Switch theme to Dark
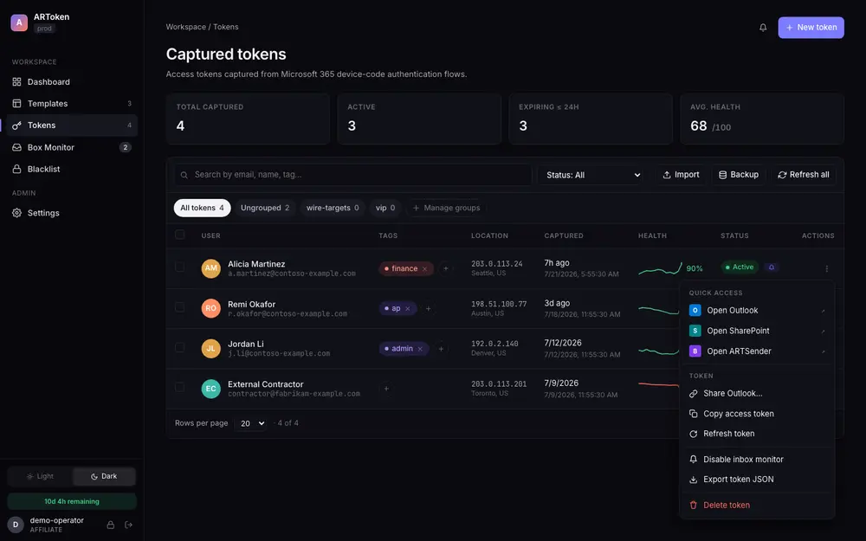Image resolution: width=866 pixels, height=541 pixels. coord(104,476)
